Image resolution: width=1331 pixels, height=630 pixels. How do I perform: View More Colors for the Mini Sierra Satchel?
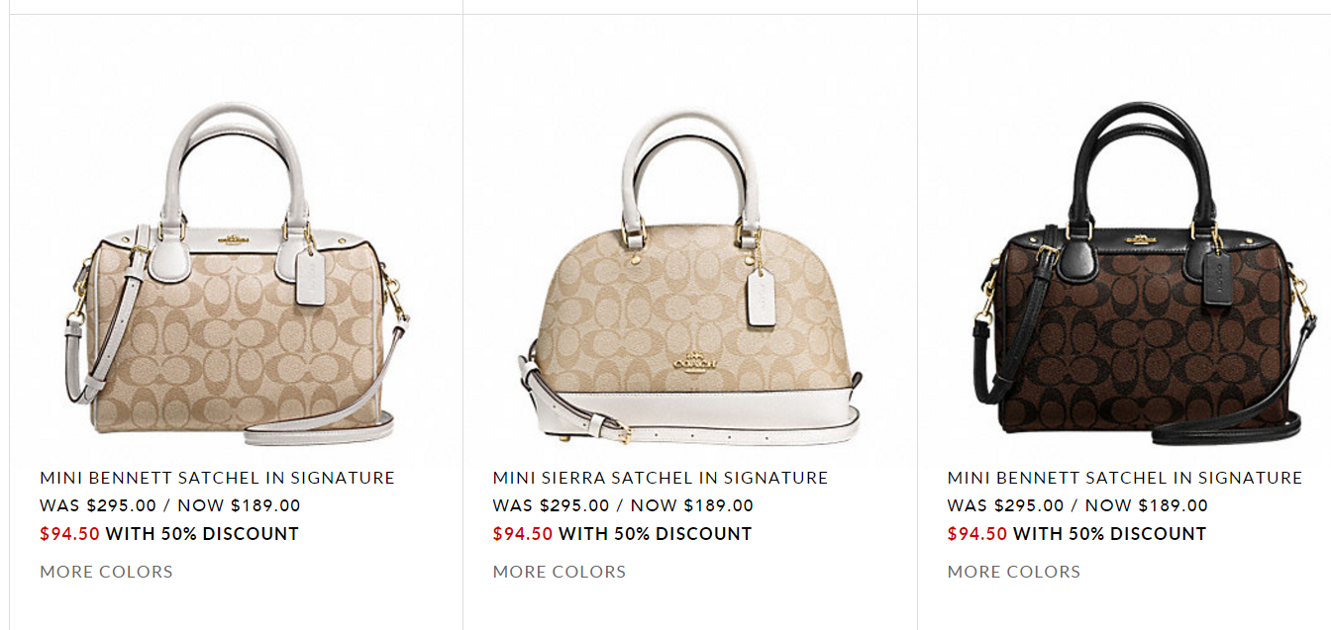point(560,572)
